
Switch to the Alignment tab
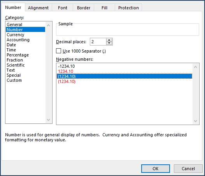click(x=38, y=8)
